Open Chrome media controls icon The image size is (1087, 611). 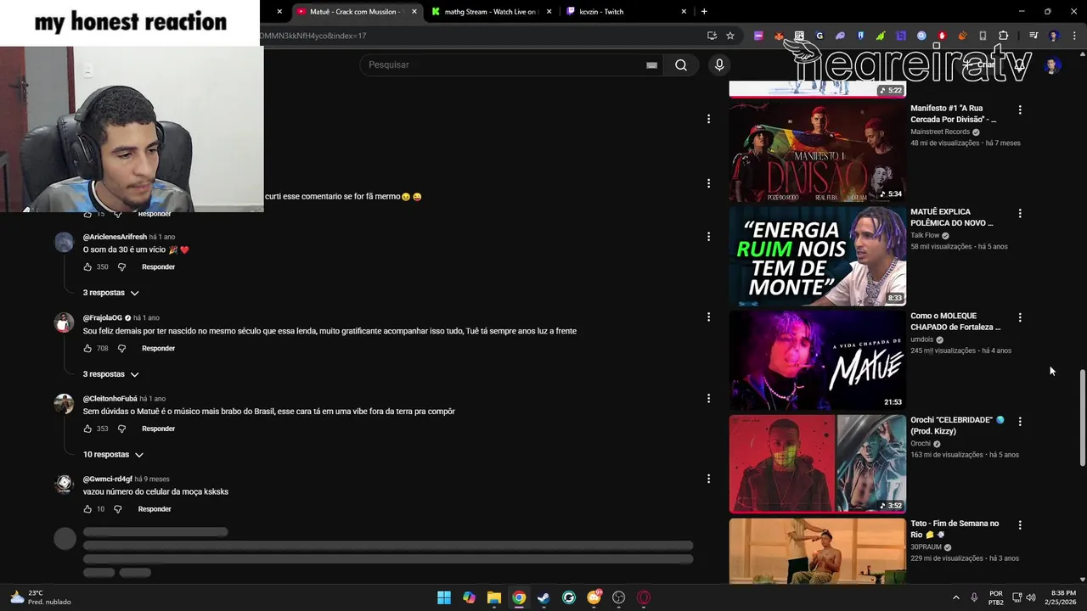(1033, 36)
